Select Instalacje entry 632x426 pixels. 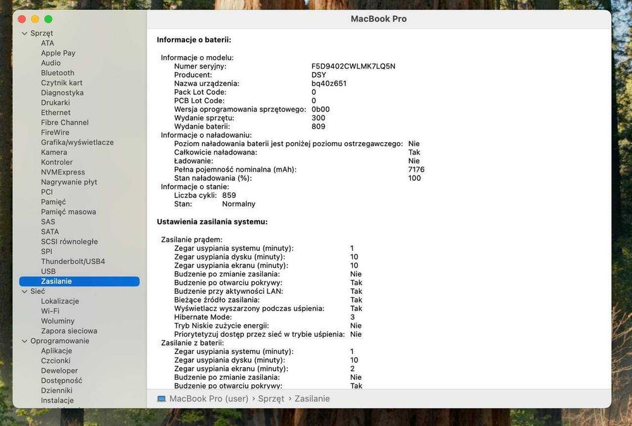tap(58, 401)
